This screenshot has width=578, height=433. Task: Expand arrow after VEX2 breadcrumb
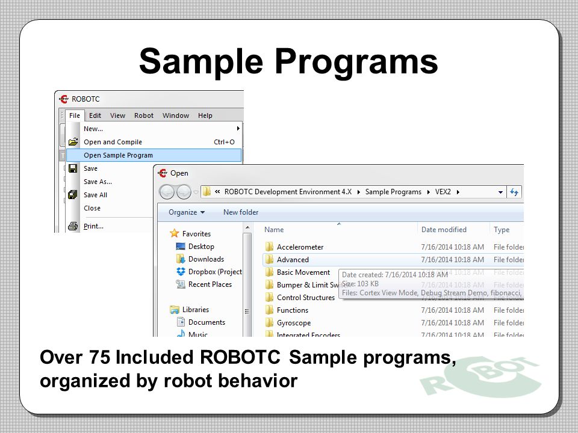pyautogui.click(x=458, y=192)
